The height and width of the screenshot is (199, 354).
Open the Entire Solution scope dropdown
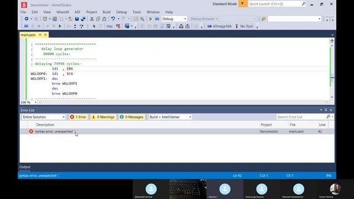tap(64, 117)
